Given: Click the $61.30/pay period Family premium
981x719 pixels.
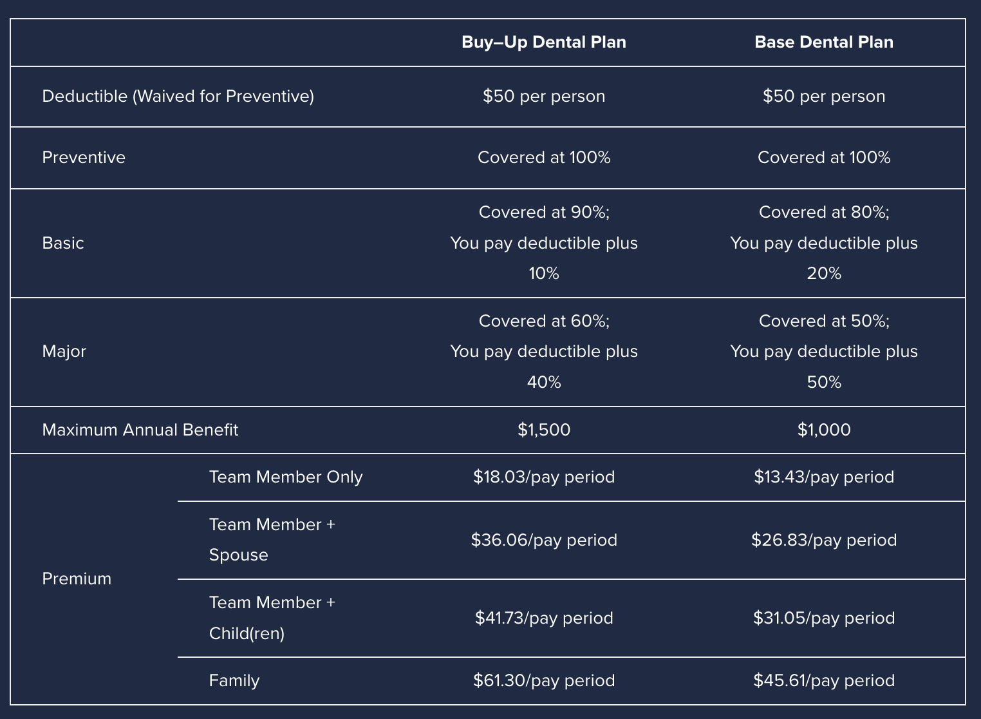Looking at the screenshot, I should pos(544,681).
